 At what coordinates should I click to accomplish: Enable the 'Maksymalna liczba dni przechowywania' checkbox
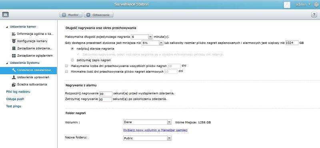[x=66, y=66]
